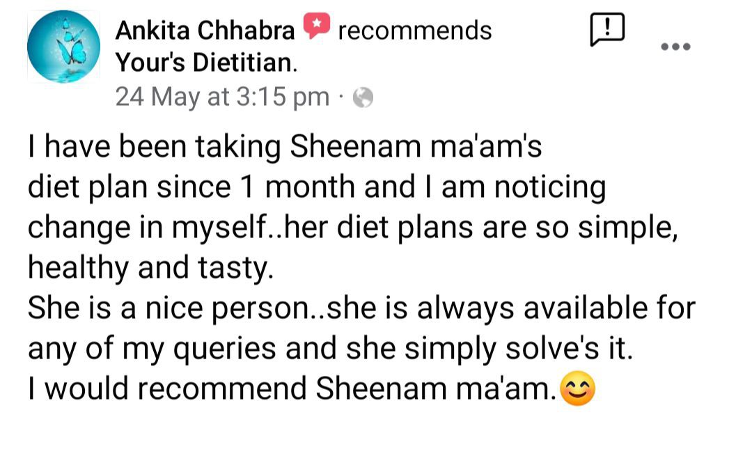Click the text 'She is a nice person'
Viewport: 752px width, 456px height.
[x=167, y=308]
